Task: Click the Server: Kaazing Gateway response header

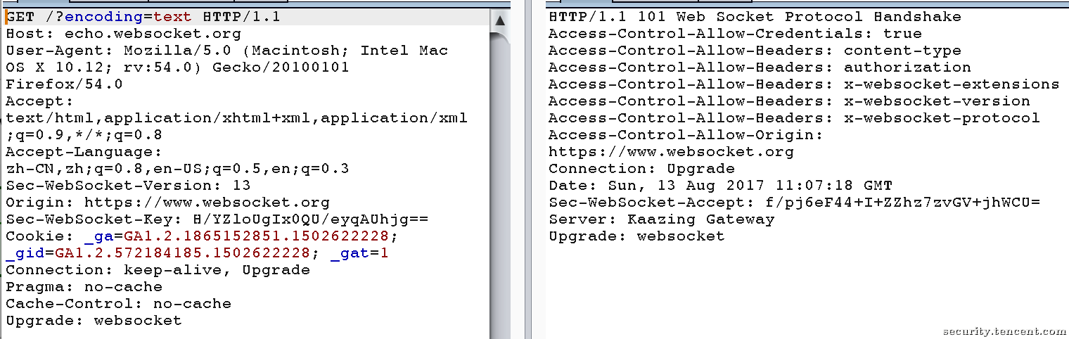Action: point(661,219)
